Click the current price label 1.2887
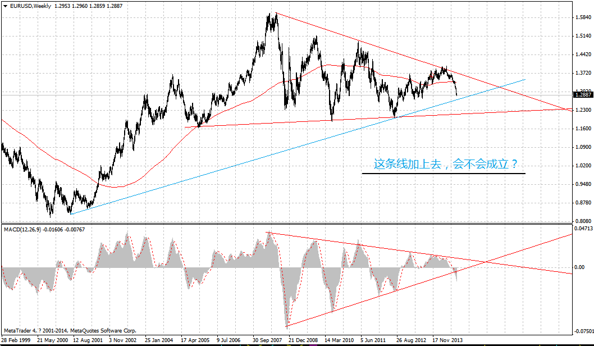 (583, 95)
